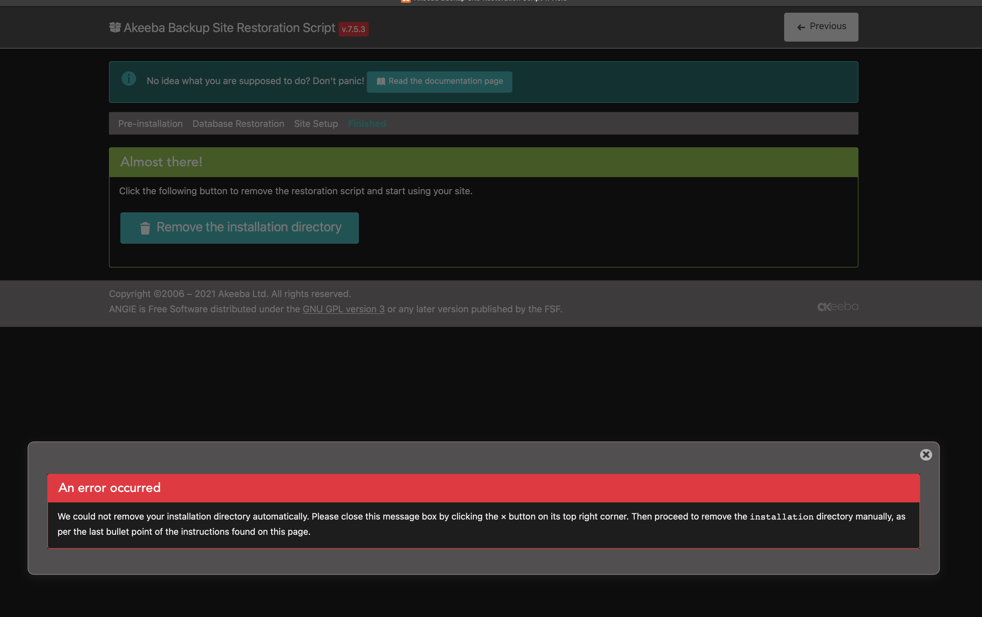The image size is (982, 617).
Task: Click the No idea what you are supposed text
Action: (x=255, y=81)
